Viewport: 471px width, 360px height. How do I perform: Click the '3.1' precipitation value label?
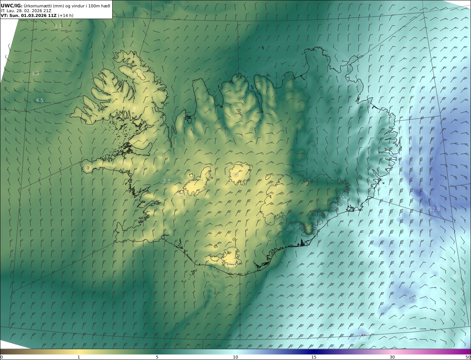[58, 27]
